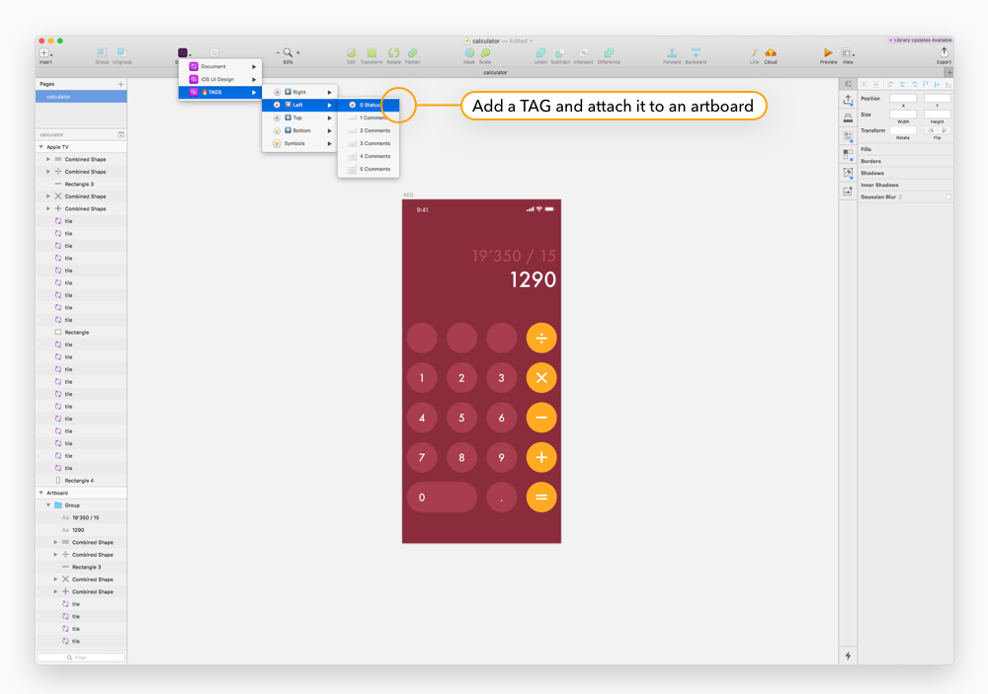Viewport: 988px width, 694px height.
Task: Add a new document tab with plus
Action: coord(948,72)
